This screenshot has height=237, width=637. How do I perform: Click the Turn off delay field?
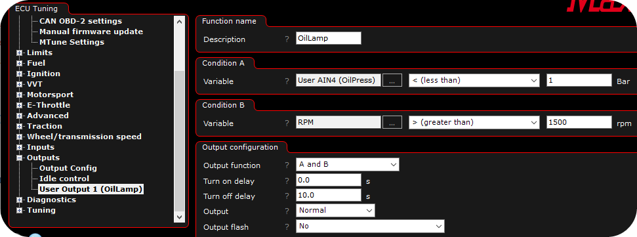click(x=328, y=195)
